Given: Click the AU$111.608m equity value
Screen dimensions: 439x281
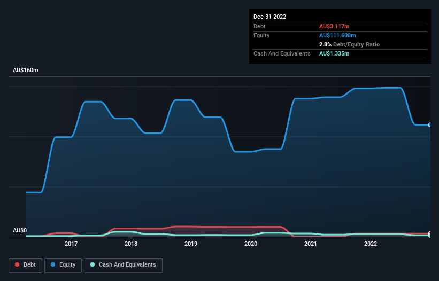Looking at the screenshot, I should (337, 35).
